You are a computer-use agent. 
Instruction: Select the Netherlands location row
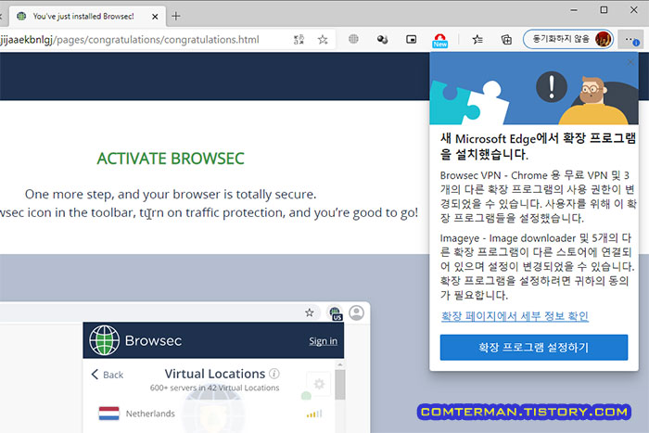210,414
